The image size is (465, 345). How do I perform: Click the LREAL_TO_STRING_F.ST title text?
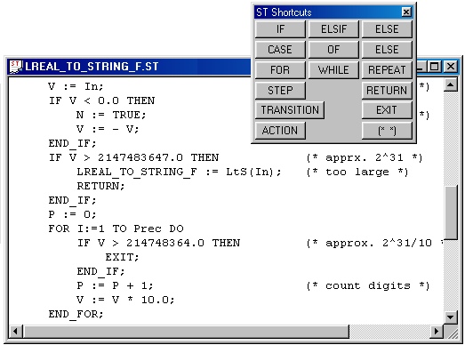pos(92,67)
